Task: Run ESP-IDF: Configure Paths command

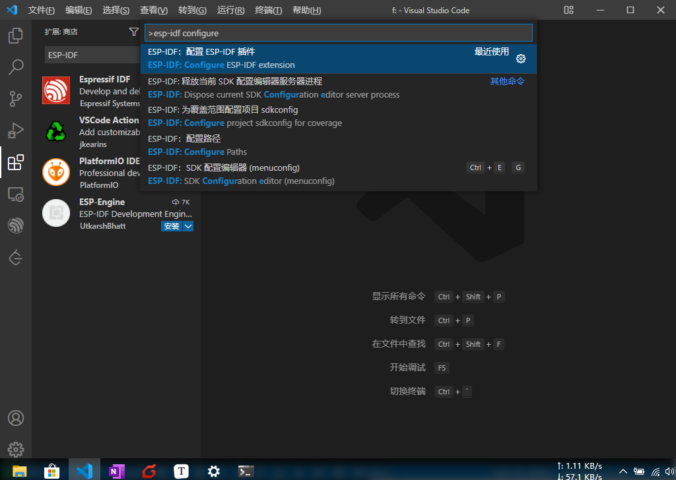Action: 339,146
